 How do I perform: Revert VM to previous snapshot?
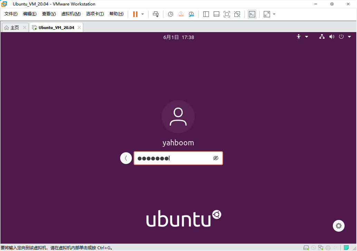click(181, 14)
